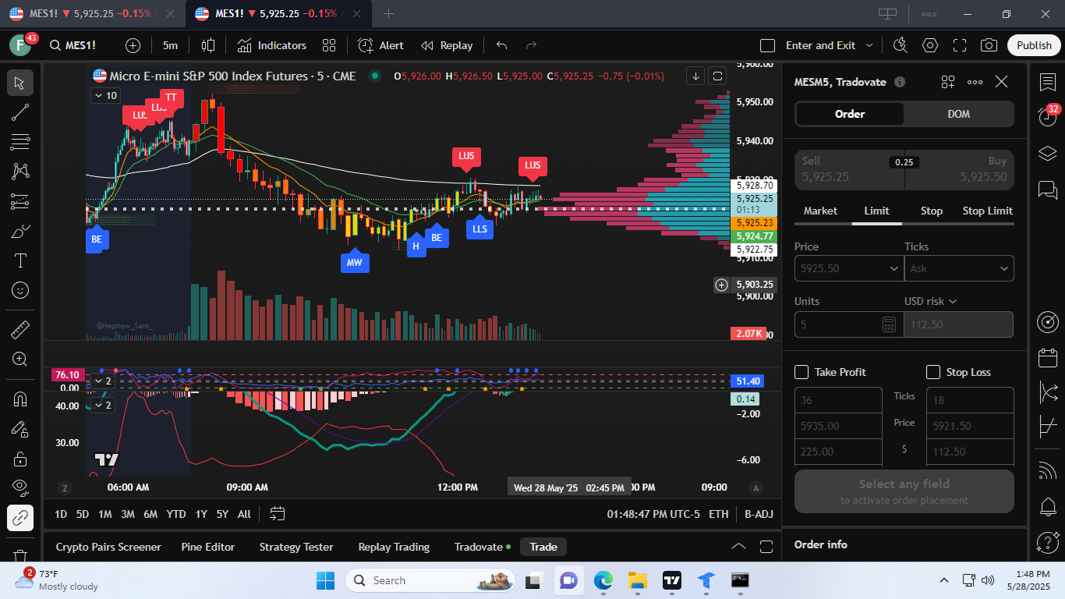
Task: Open the economic calendar in right sidebar
Action: [1048, 357]
